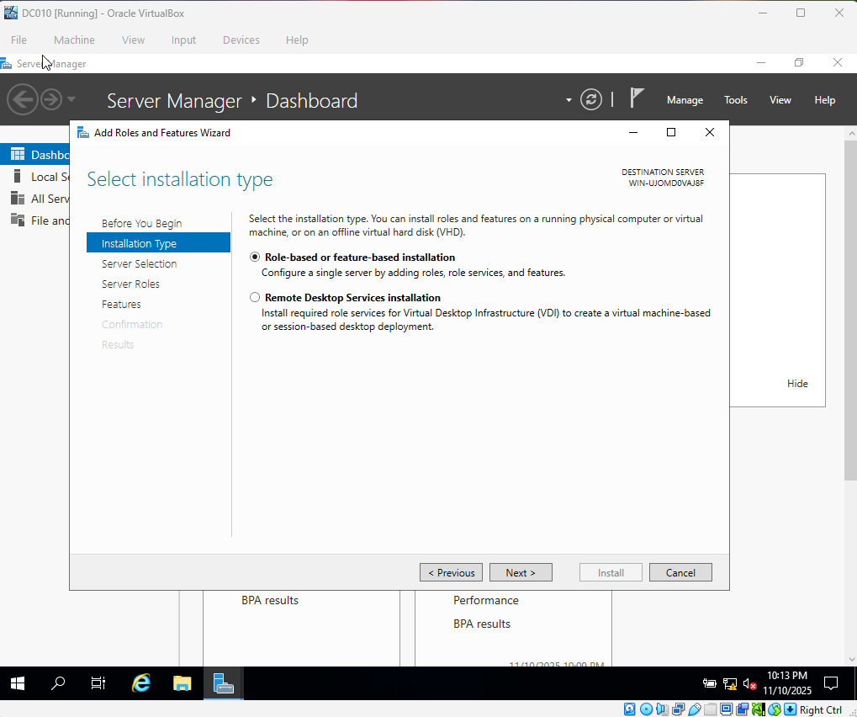This screenshot has height=717, width=857.
Task: Select Server Roles in the wizard steps
Action: (130, 284)
